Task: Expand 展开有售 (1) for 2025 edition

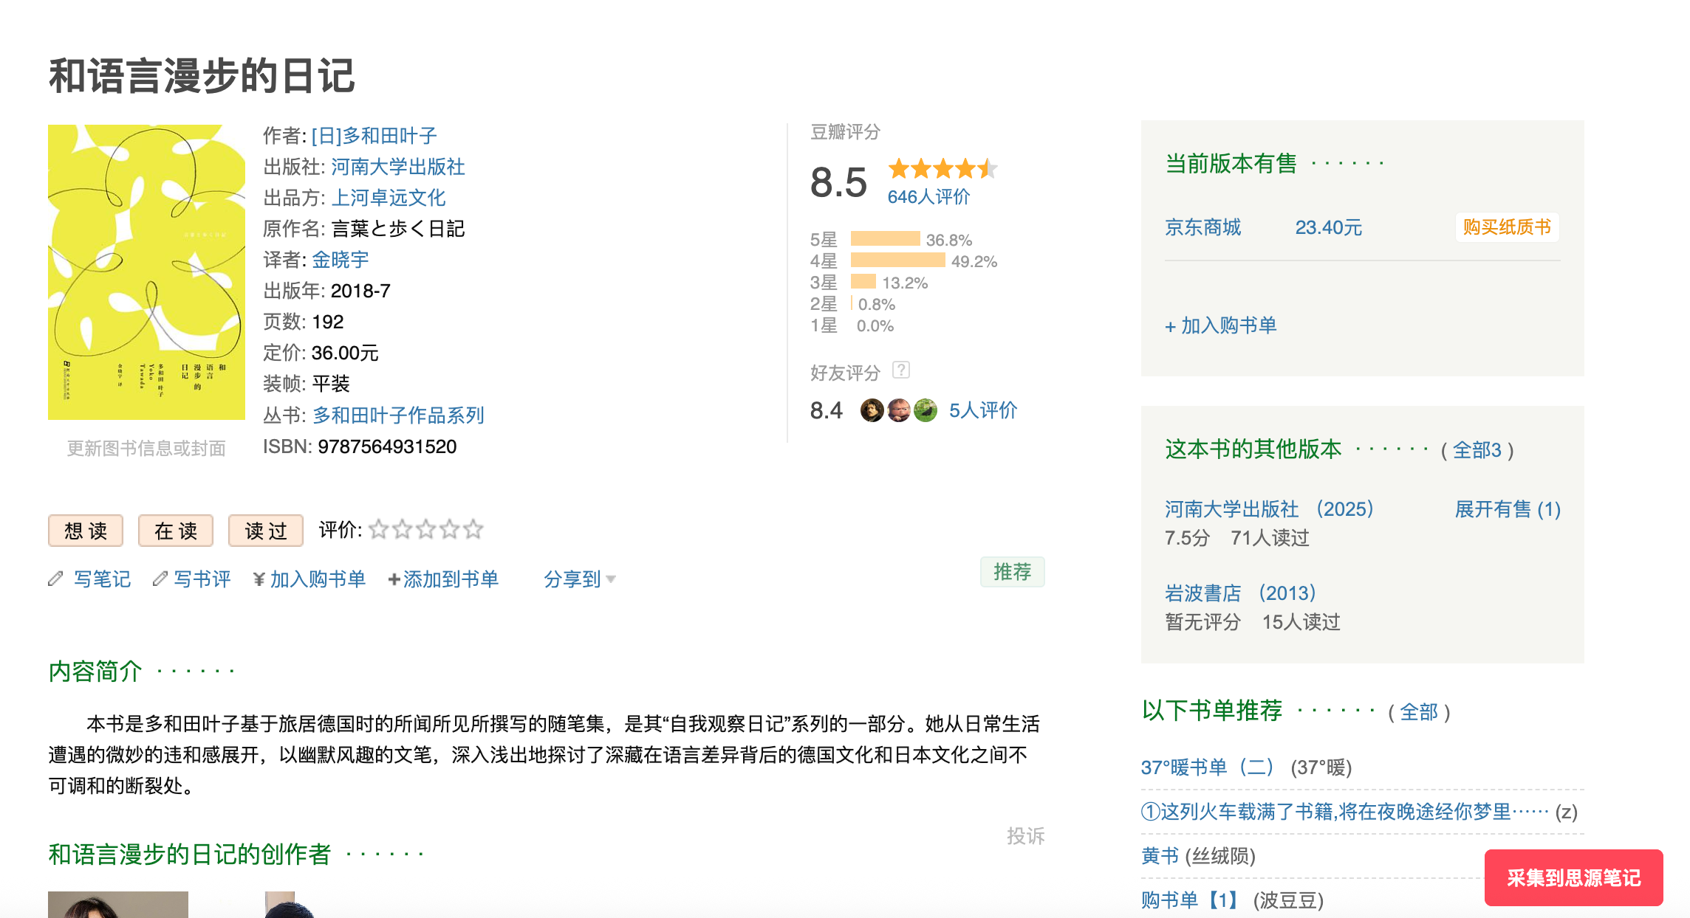Action: (x=1507, y=509)
